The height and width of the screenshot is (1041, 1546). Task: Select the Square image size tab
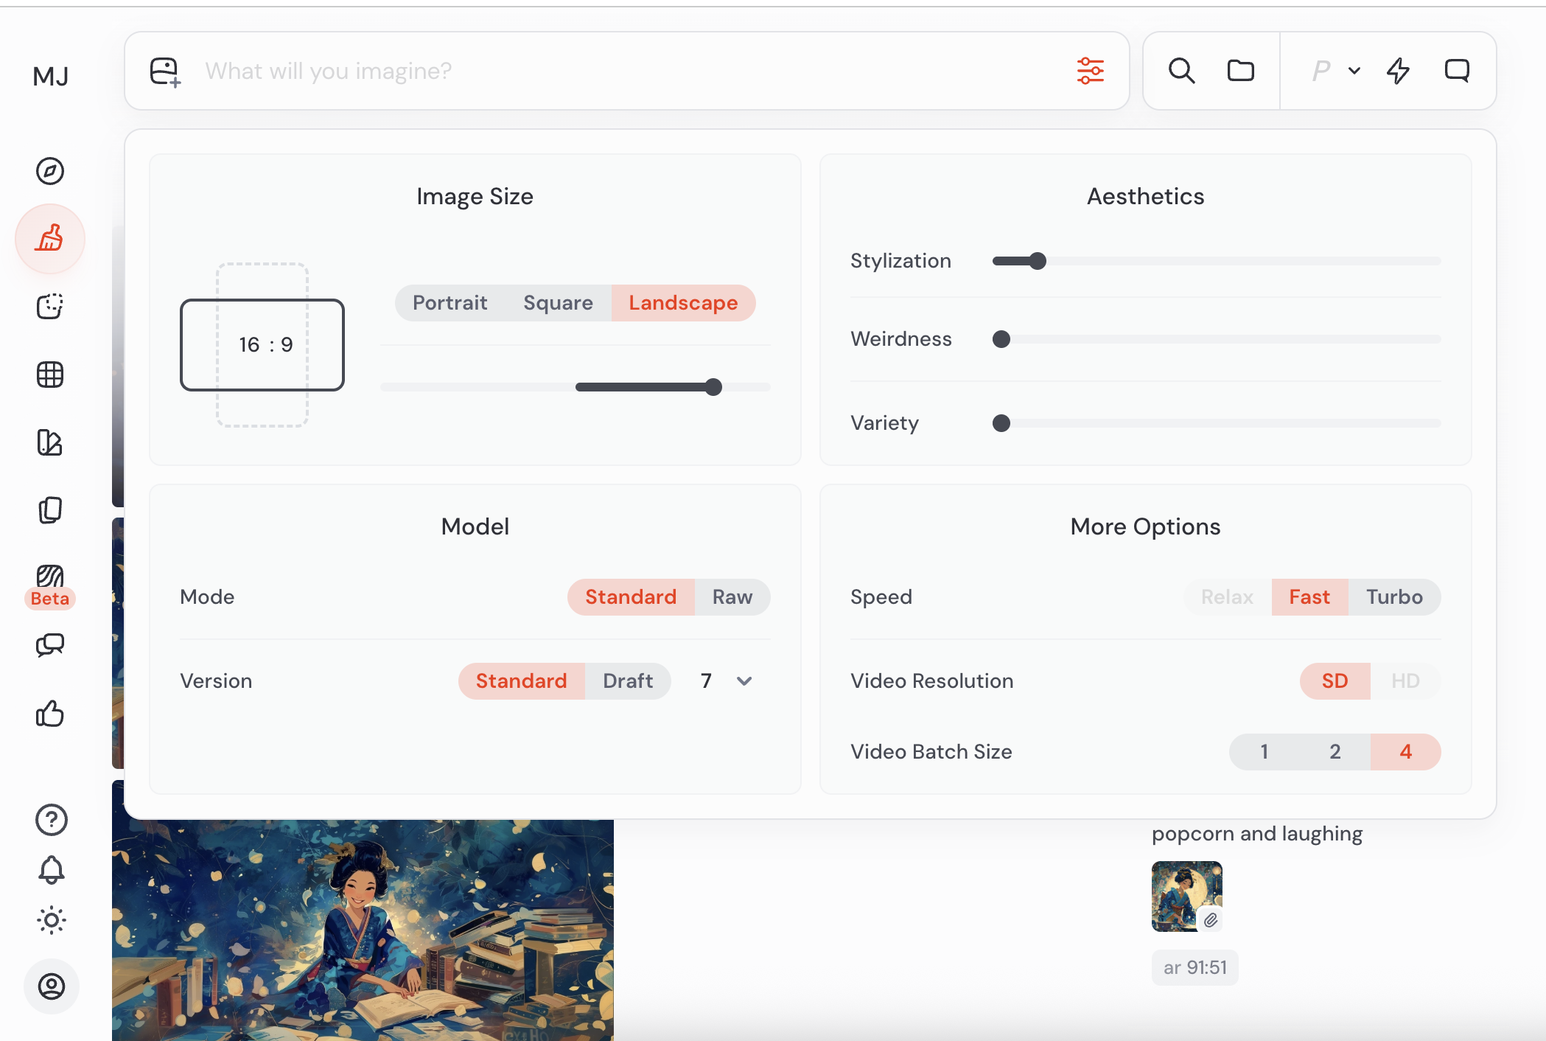point(558,303)
